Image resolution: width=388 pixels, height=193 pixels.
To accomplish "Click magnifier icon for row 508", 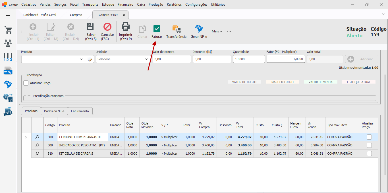I will (x=37, y=137).
